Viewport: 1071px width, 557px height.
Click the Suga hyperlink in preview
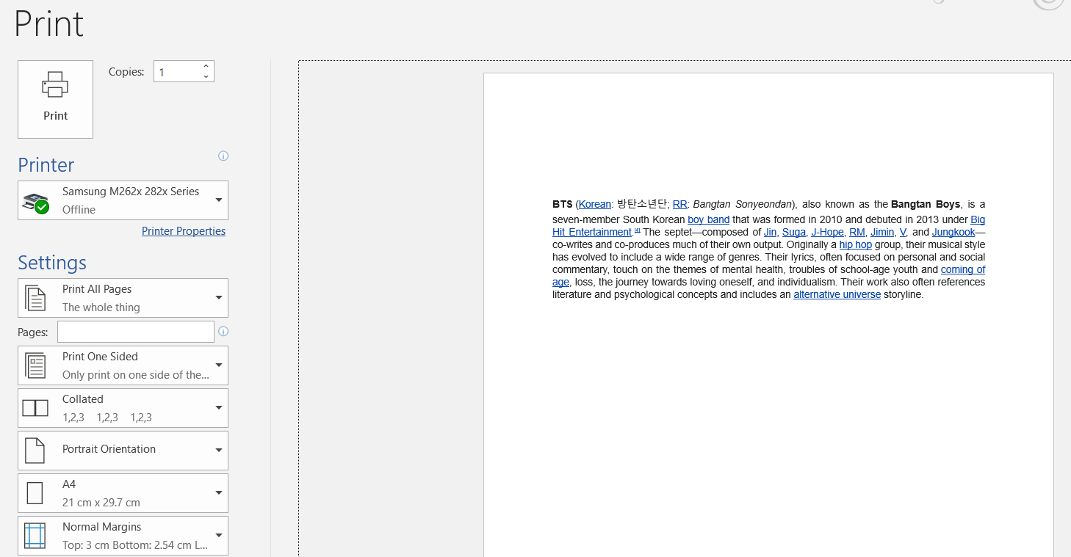click(794, 232)
